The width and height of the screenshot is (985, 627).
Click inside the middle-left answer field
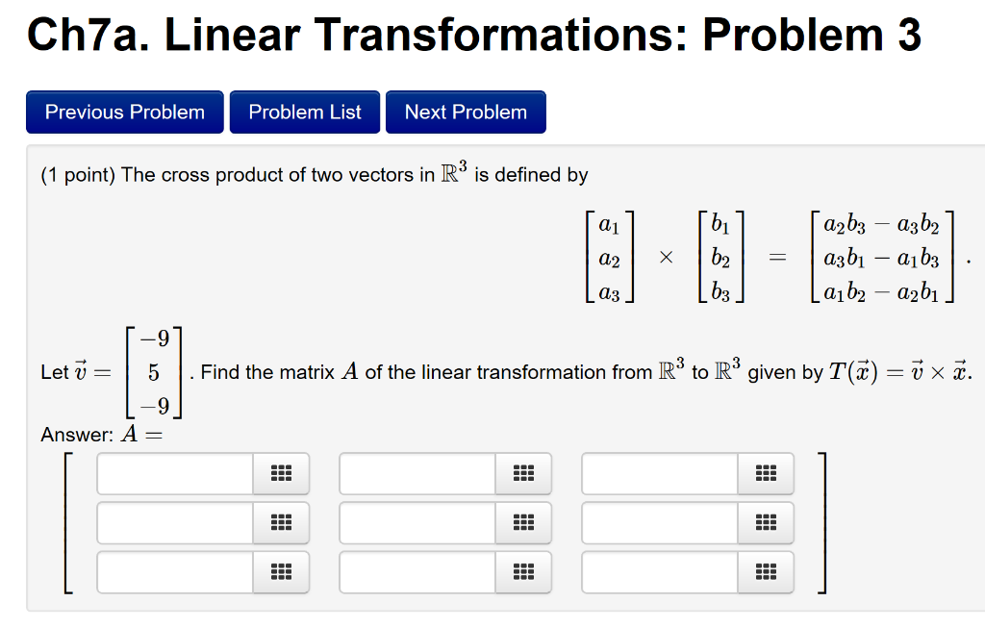(173, 522)
